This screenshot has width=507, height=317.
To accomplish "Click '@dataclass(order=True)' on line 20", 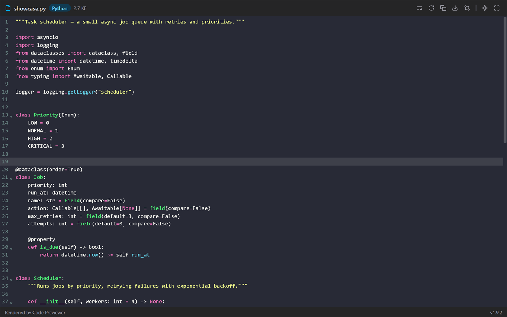I will (x=49, y=169).
